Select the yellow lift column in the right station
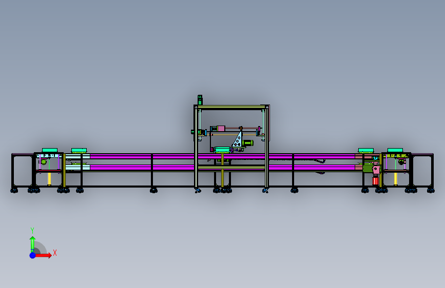The width and height of the screenshot is (445, 288). pos(396,178)
